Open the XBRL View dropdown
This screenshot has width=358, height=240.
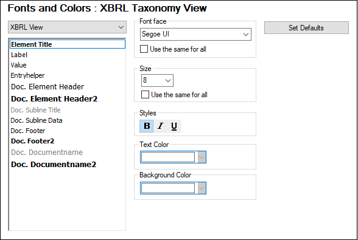click(67, 27)
